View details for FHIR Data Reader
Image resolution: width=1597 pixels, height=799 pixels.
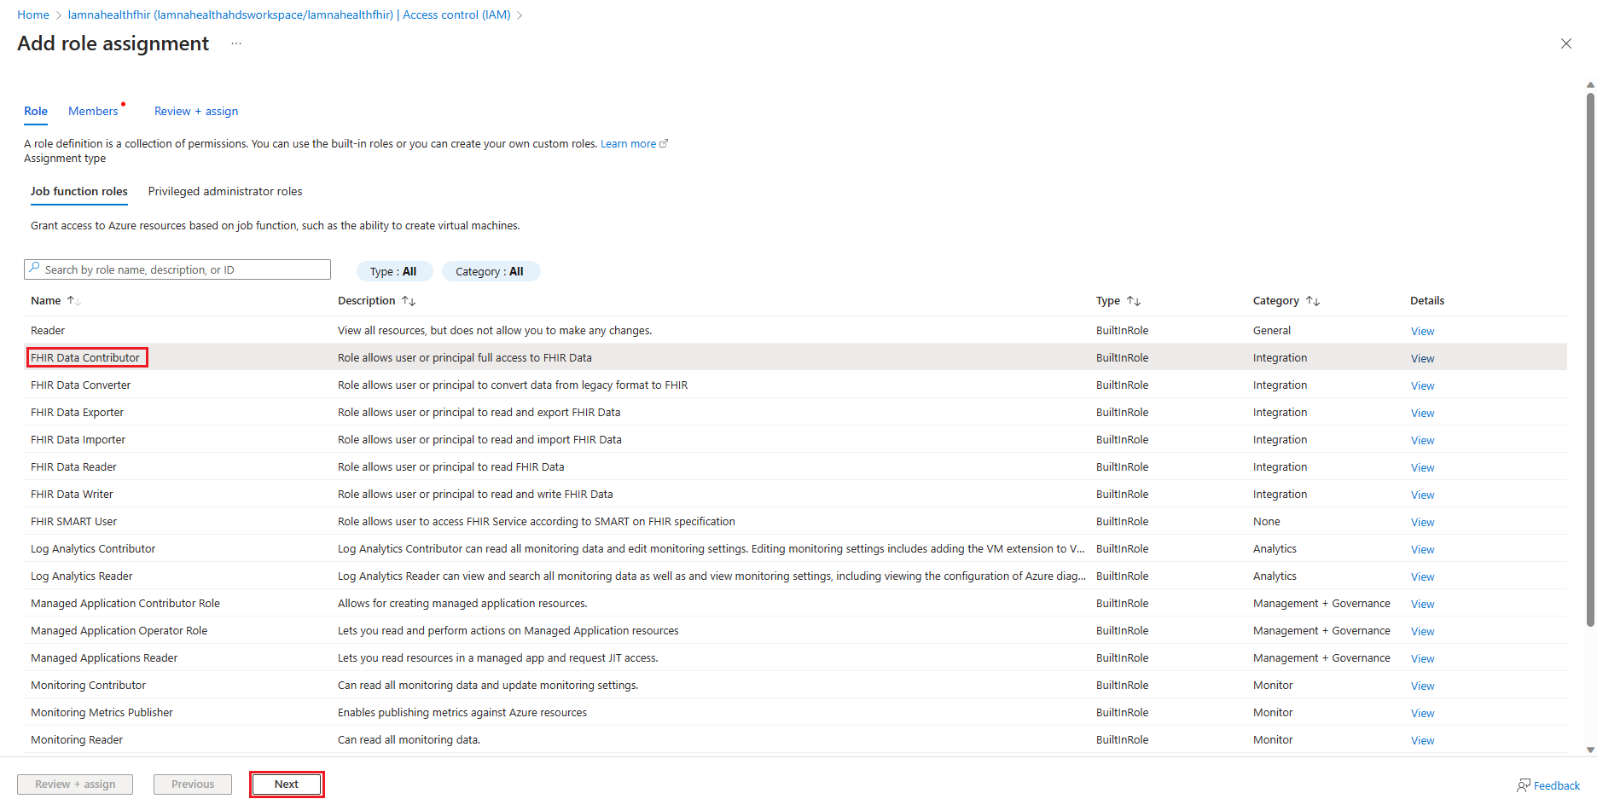pos(1422,468)
